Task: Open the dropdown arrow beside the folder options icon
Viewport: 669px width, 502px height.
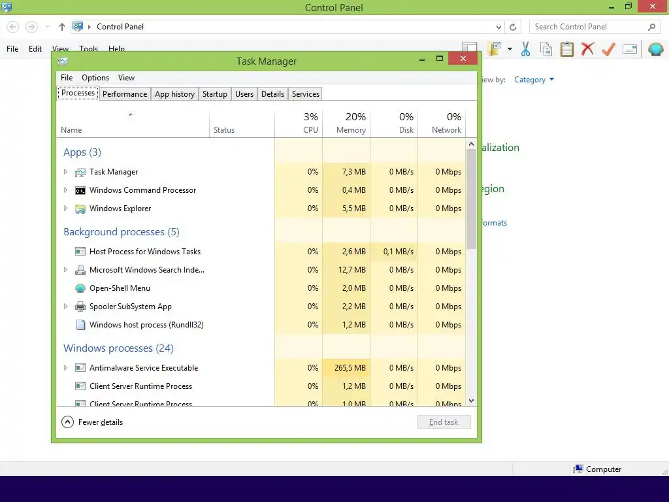Action: (x=510, y=49)
